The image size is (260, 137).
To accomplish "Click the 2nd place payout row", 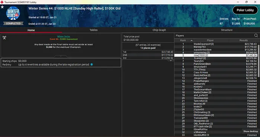I will coord(148,55).
